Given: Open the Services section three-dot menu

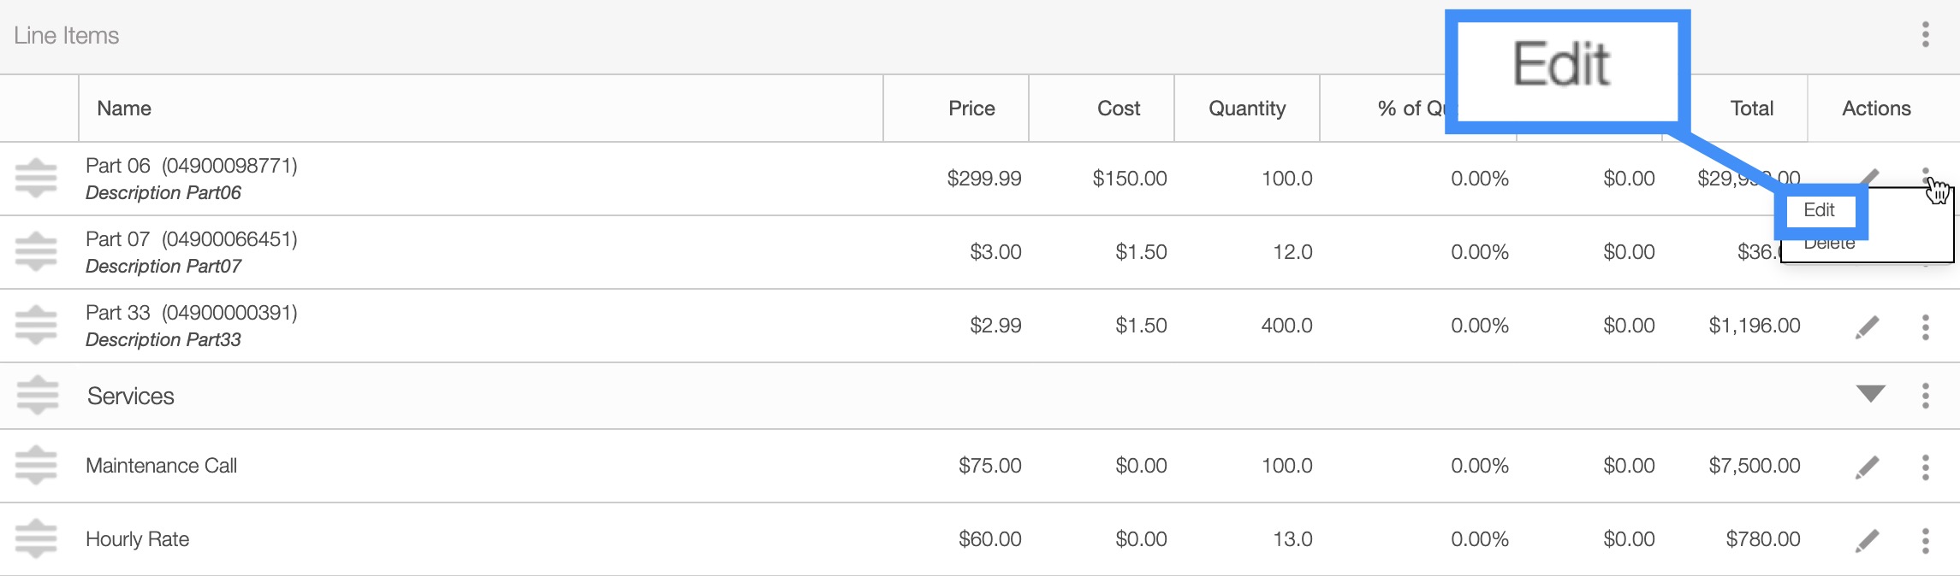Looking at the screenshot, I should tap(1925, 396).
